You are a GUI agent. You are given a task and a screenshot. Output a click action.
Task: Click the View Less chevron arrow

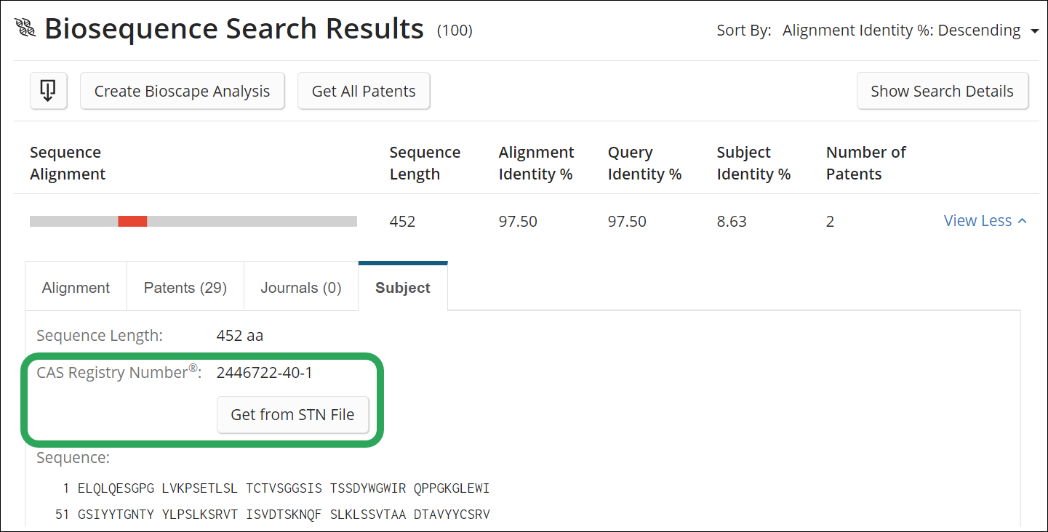[x=1023, y=221]
